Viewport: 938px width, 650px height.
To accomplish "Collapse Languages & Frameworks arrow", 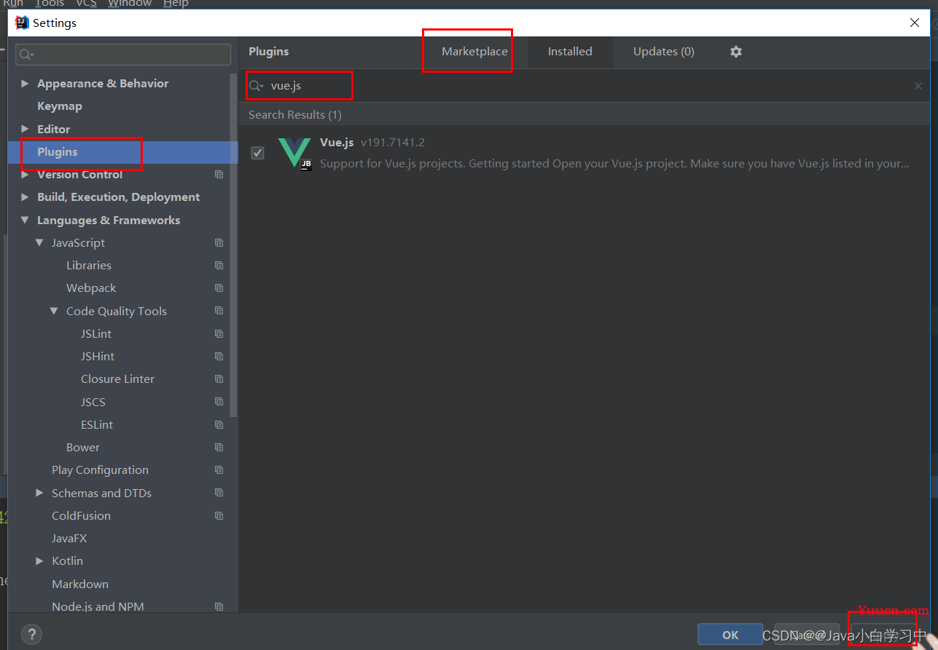I will click(25, 221).
